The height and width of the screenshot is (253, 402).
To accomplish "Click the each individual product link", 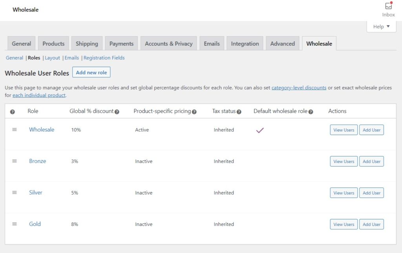I will pyautogui.click(x=38, y=95).
